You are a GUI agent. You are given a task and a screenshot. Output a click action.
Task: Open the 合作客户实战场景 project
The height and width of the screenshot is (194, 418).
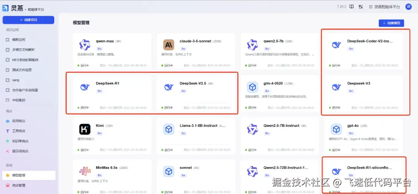tap(25, 90)
